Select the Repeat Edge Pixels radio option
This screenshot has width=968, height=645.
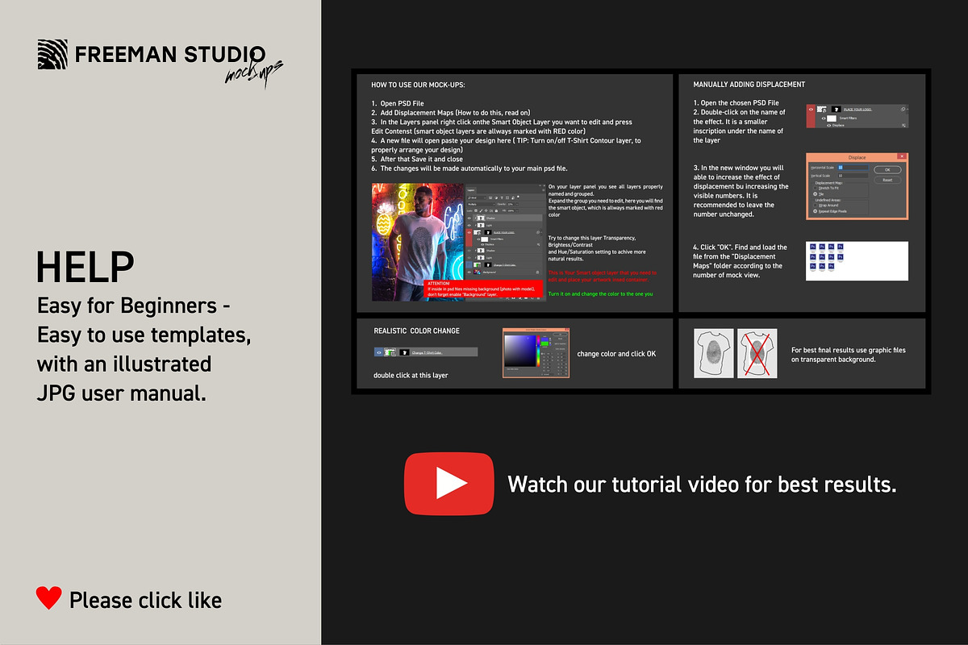816,211
